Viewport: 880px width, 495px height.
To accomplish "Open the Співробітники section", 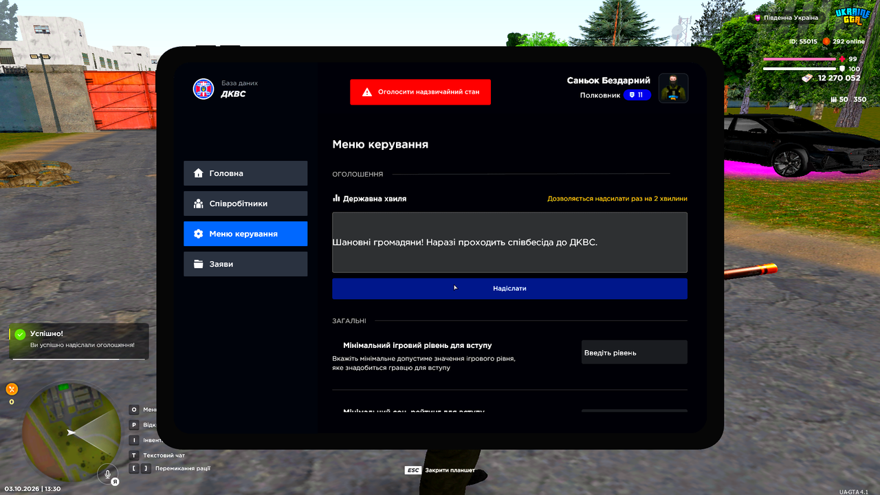I will pos(245,203).
